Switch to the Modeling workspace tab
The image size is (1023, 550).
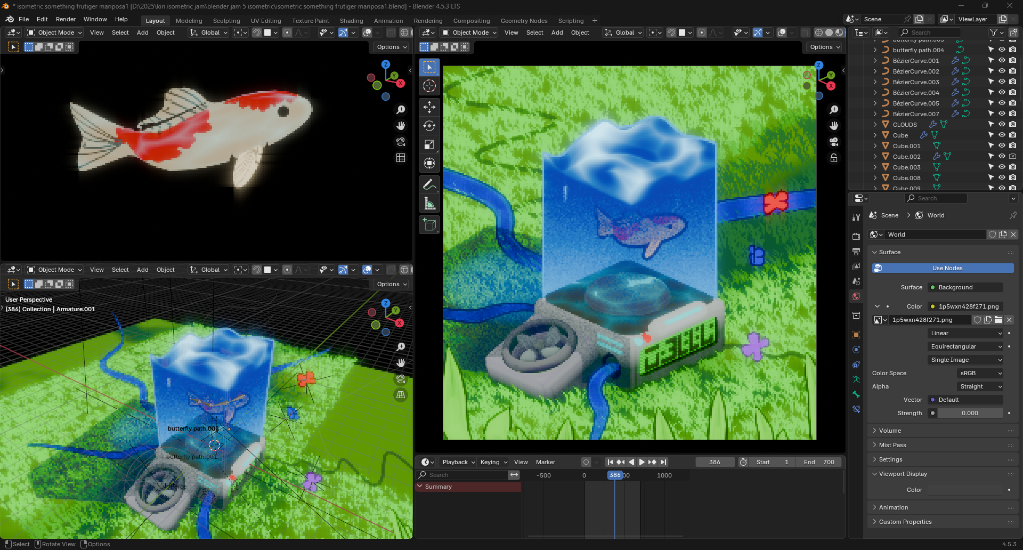(189, 21)
